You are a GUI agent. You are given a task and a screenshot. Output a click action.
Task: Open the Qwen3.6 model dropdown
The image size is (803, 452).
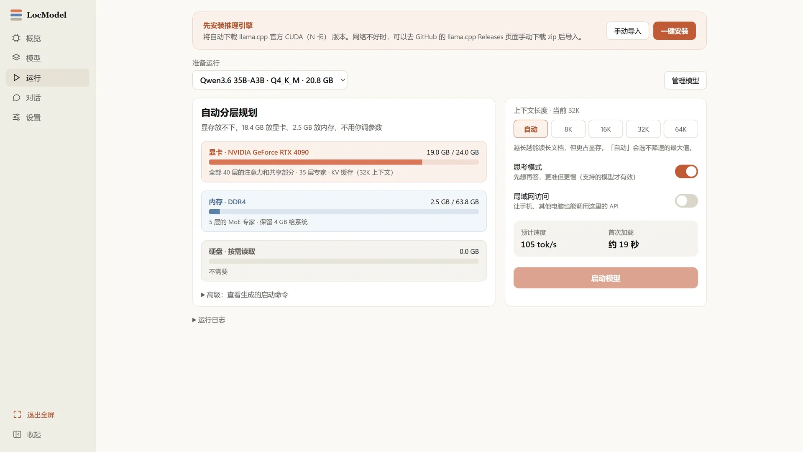[x=270, y=80]
